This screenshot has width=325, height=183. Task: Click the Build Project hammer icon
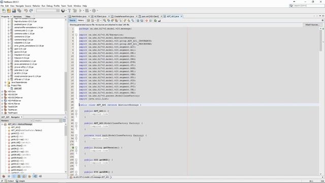pyautogui.click(x=70, y=11)
